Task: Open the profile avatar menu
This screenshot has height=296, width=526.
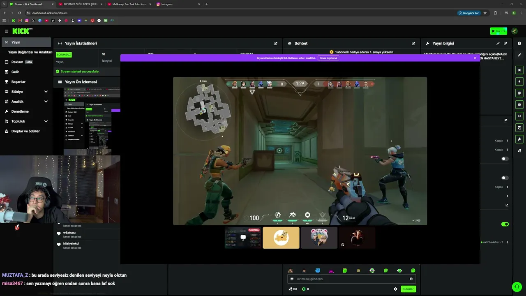Action: pos(514,31)
